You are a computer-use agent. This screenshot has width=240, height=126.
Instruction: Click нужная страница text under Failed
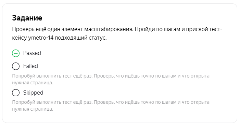point(33,83)
